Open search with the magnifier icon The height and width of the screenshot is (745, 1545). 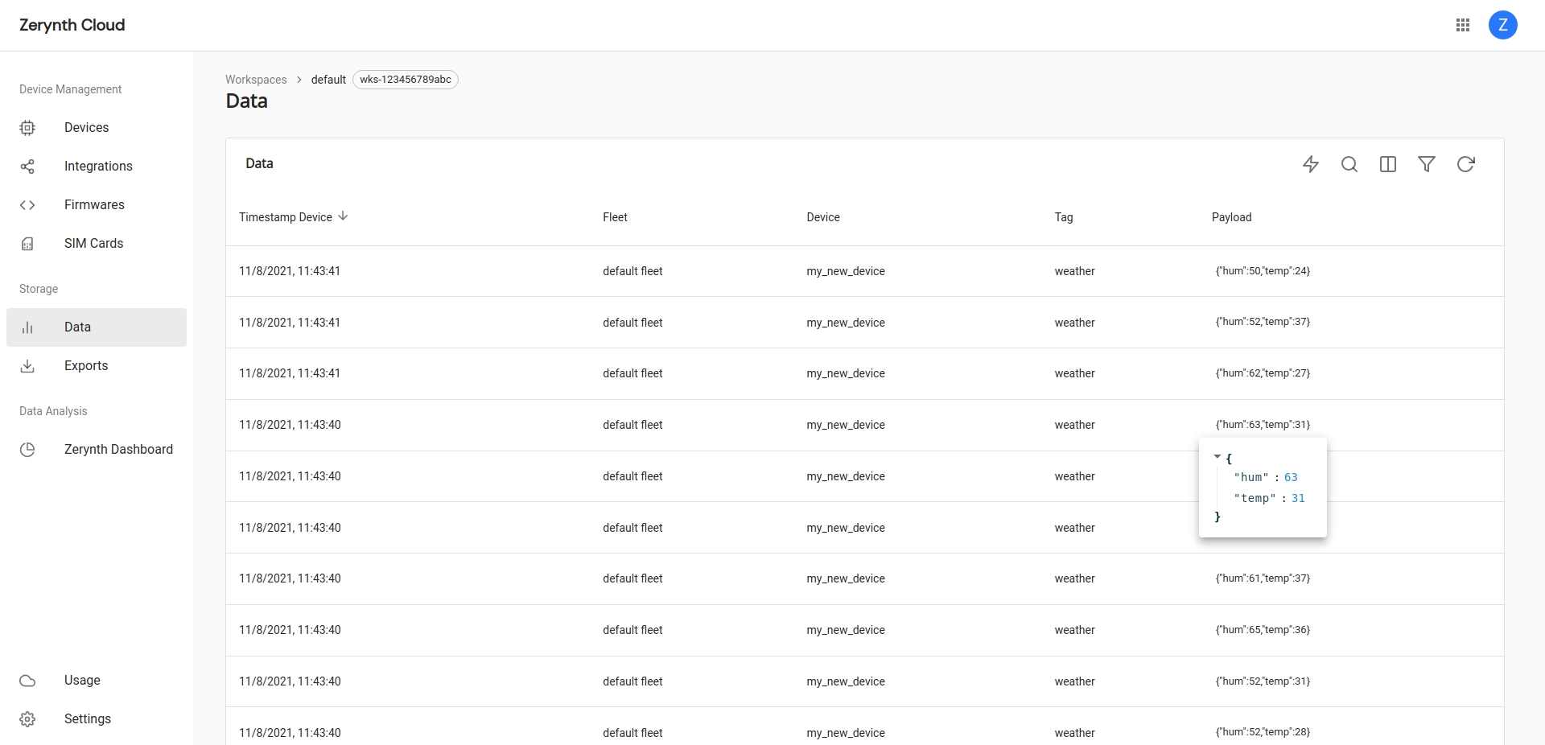click(x=1349, y=164)
